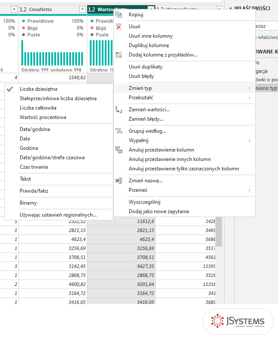Click the CenaNetto cell 4600,82
Viewport: 278px width, 339px height.
tap(53, 284)
